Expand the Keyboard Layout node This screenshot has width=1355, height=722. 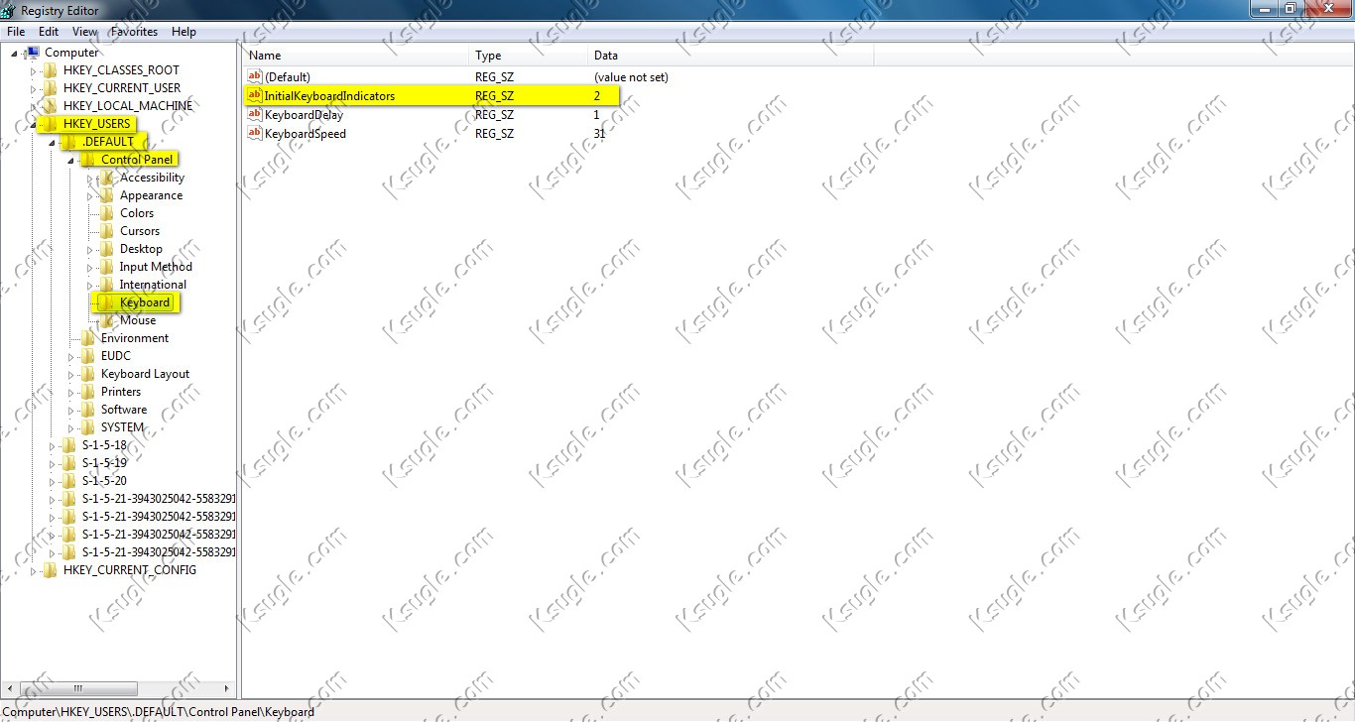(x=70, y=374)
